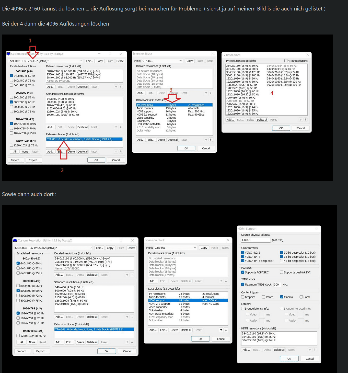Screen dimensions: 348x373
Task: Select 3840x2160 (16:9) @ 30 Hz in HDMI resolutions list
Action: pos(259,333)
